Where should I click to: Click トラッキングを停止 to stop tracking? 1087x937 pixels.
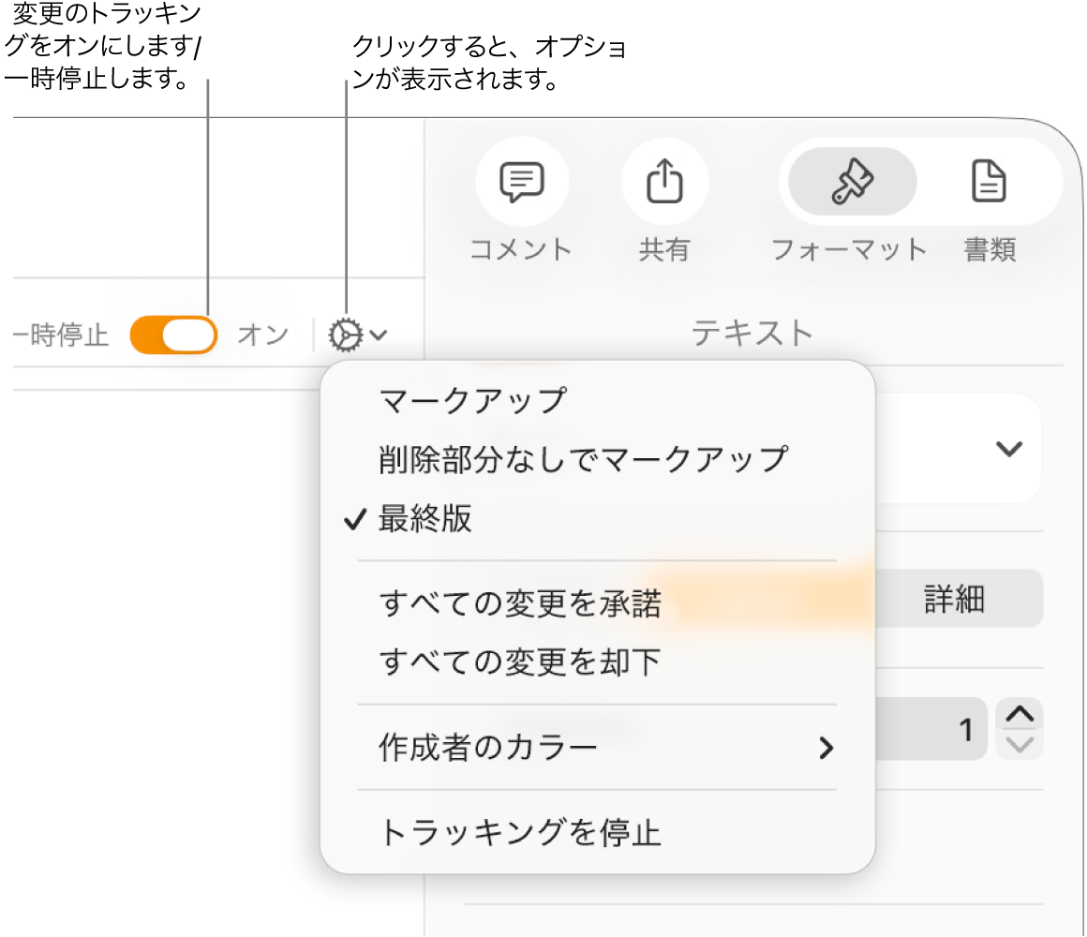(521, 833)
